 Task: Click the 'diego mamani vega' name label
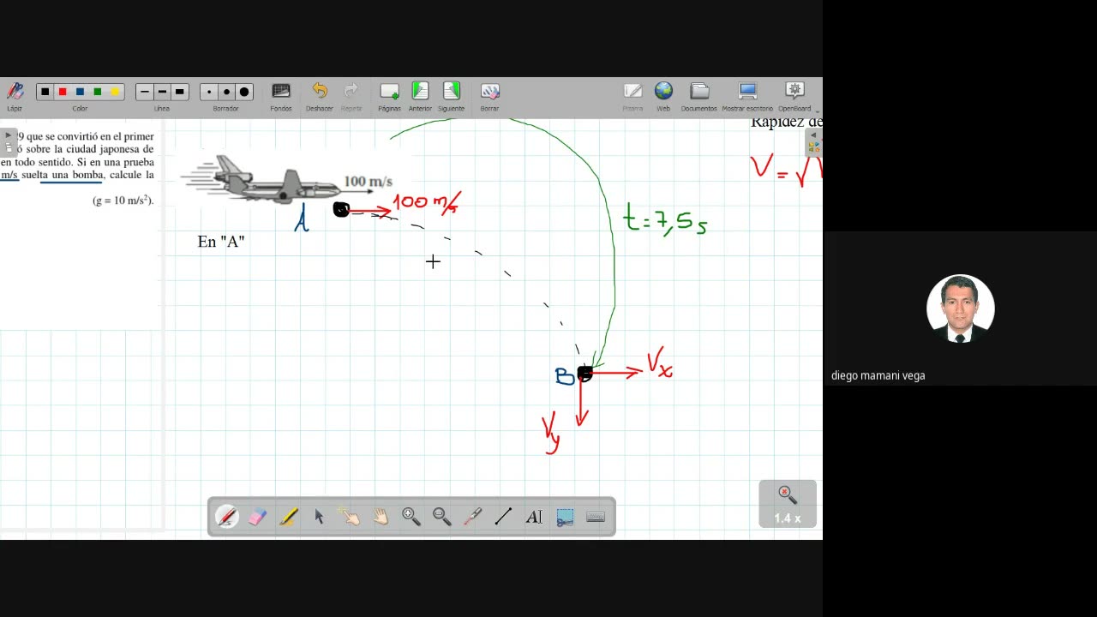pyautogui.click(x=878, y=375)
